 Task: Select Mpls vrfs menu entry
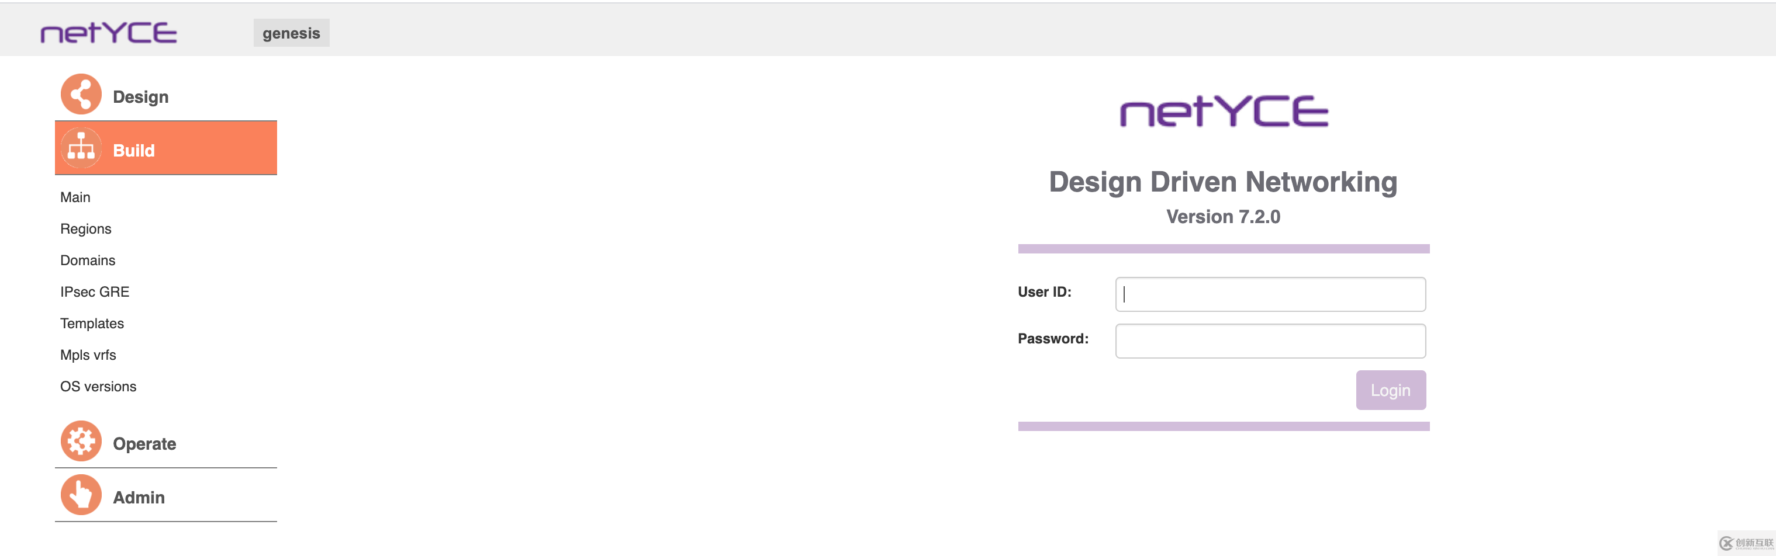(88, 356)
